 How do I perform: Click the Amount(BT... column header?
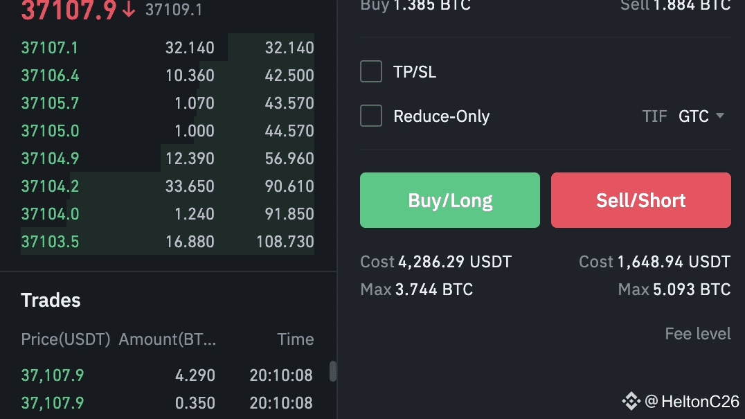(168, 339)
